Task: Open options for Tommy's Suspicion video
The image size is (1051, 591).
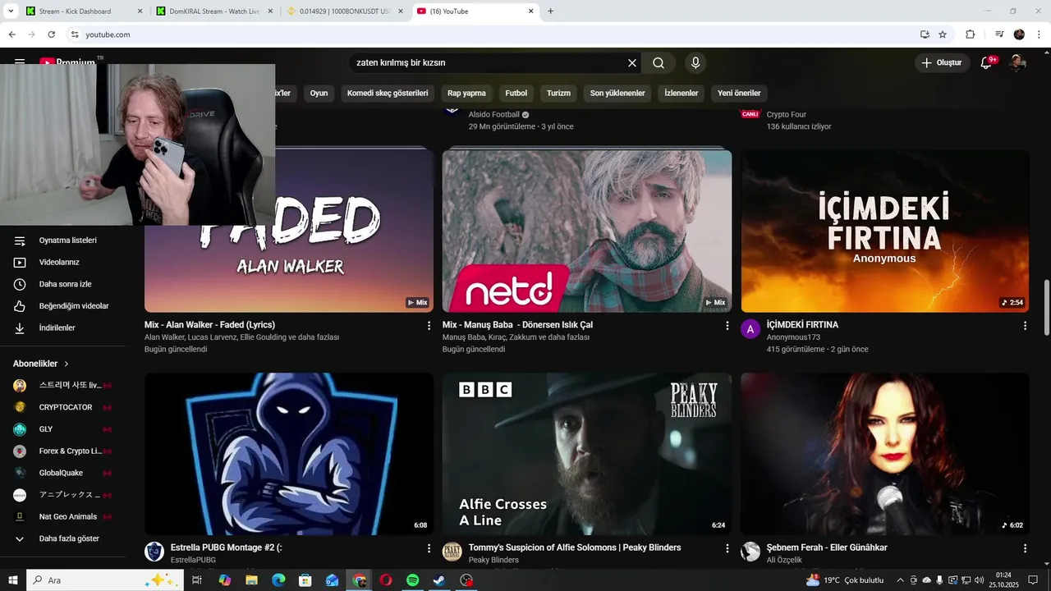Action: (727, 548)
